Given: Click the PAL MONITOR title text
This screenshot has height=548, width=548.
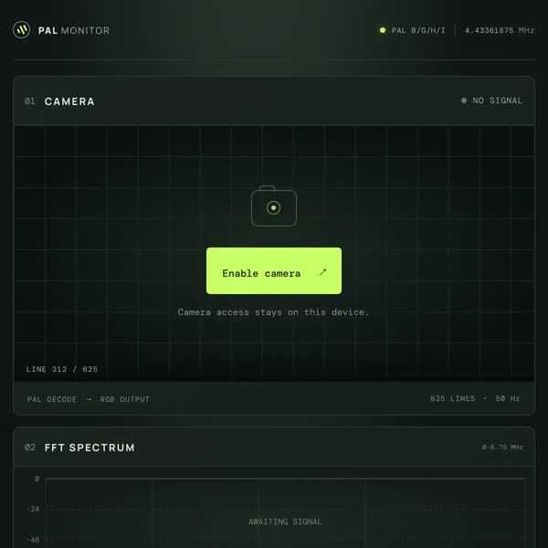Looking at the screenshot, I should click(74, 30).
